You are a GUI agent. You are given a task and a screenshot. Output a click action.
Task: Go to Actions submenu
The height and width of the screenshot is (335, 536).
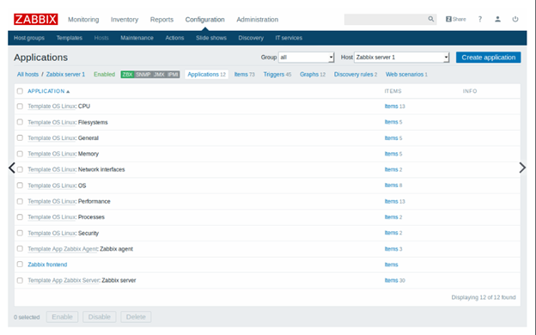click(x=174, y=38)
